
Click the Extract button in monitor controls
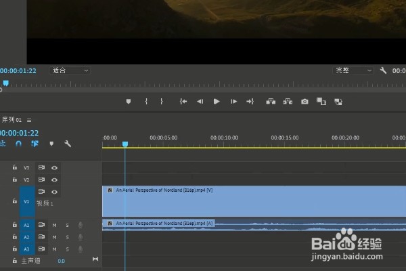coord(288,102)
